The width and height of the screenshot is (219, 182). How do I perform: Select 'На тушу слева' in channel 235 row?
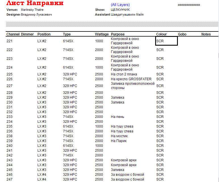point(122,126)
